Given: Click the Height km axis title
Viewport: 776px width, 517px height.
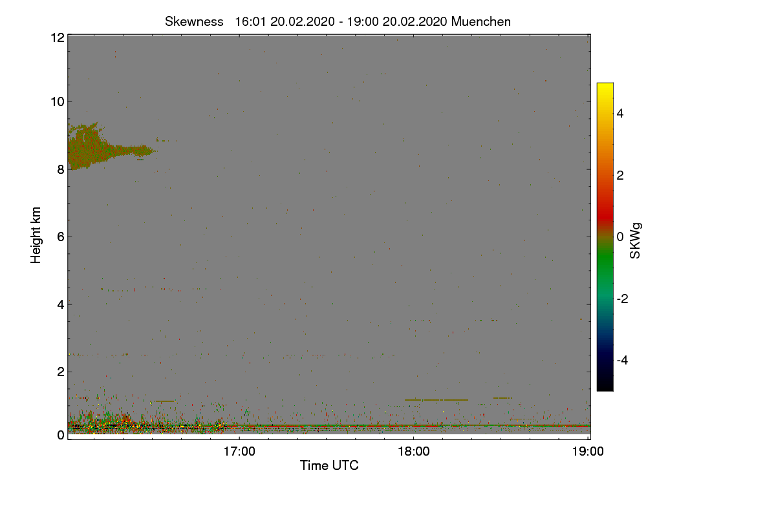Looking at the screenshot, I should tap(36, 235).
